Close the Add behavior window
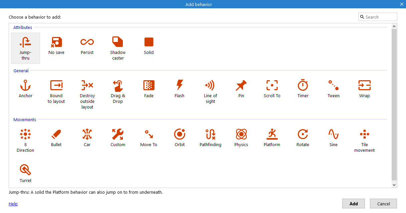The width and height of the screenshot is (406, 213). click(x=402, y=4)
